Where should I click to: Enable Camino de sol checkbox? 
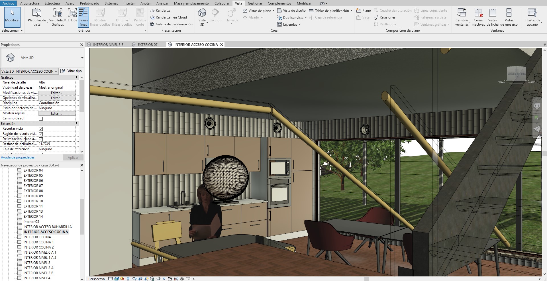(x=41, y=119)
